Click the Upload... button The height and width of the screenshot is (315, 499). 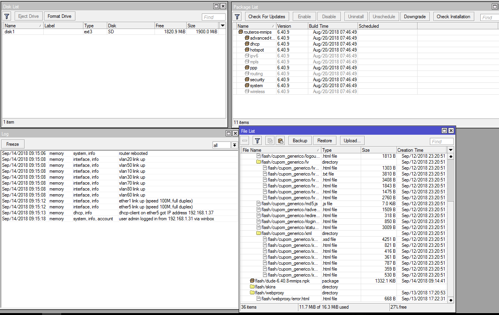pyautogui.click(x=352, y=141)
